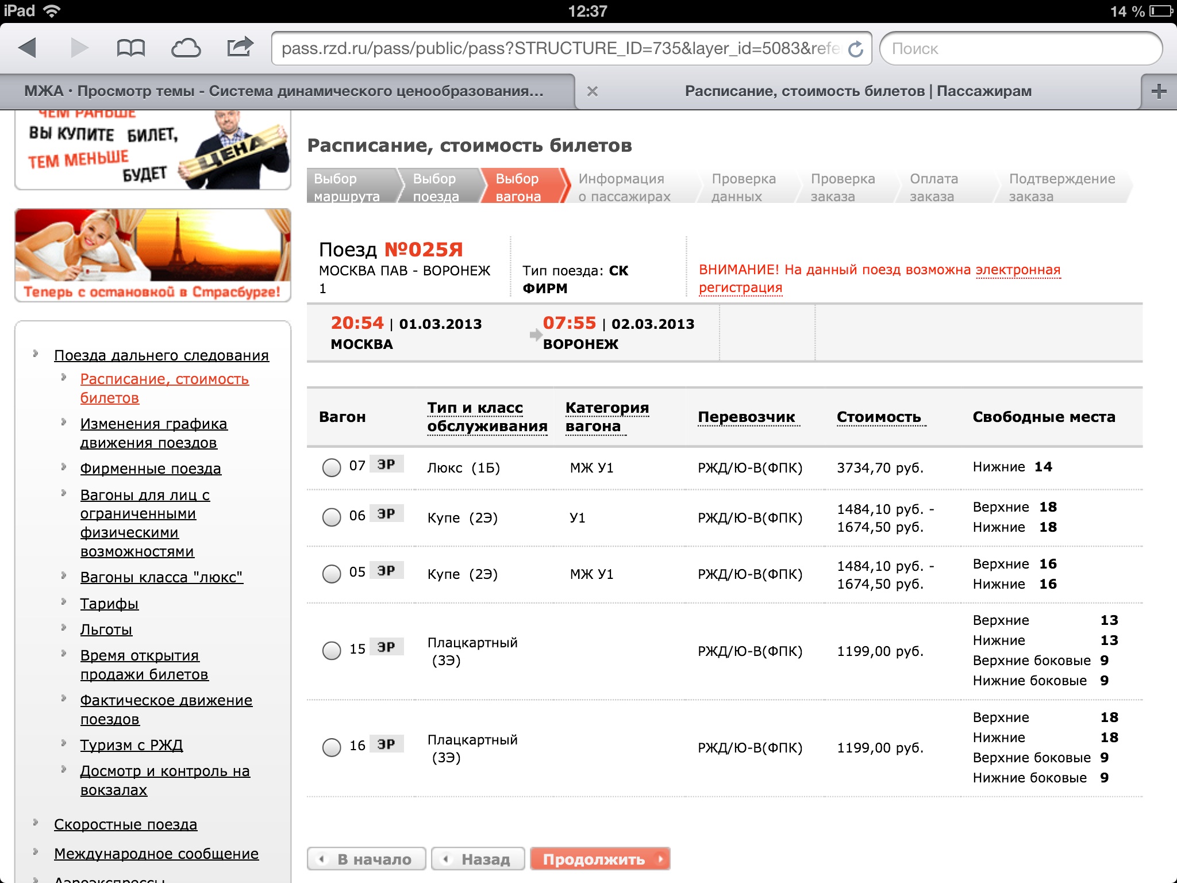This screenshot has height=883, width=1177.
Task: Tap the Поиск search field
Action: (1020, 49)
